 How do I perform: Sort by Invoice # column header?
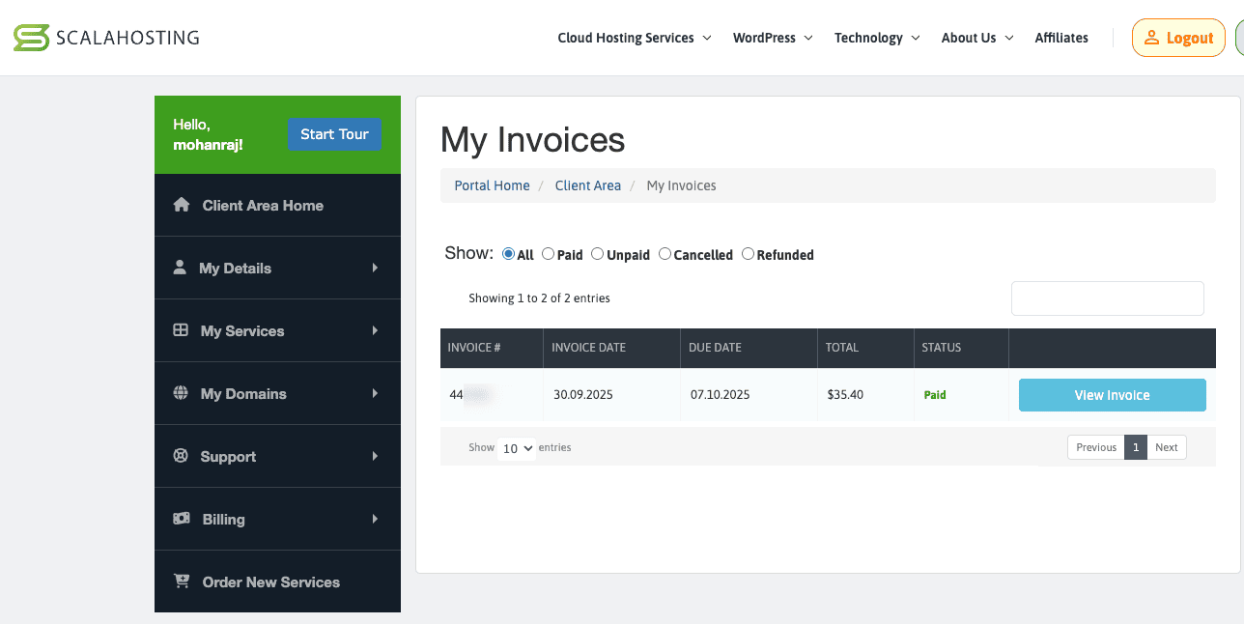[492, 348]
